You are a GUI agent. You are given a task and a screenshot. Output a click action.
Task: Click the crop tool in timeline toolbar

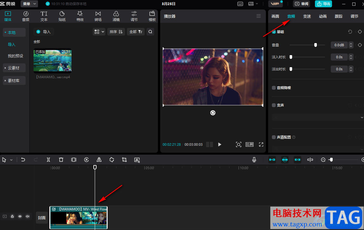pyautogui.click(x=124, y=160)
